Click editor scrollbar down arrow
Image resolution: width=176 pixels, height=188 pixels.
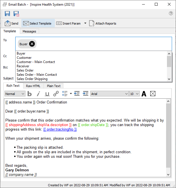pos(168,175)
